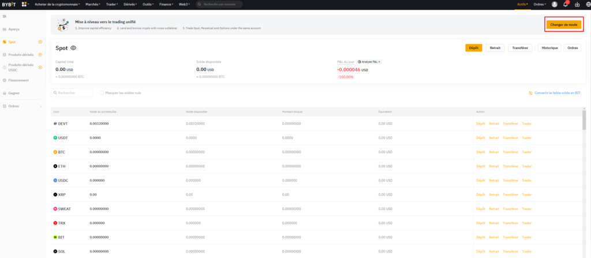
Task: Click the coin icon beside Spot in sidebar
Action: click(x=40, y=42)
